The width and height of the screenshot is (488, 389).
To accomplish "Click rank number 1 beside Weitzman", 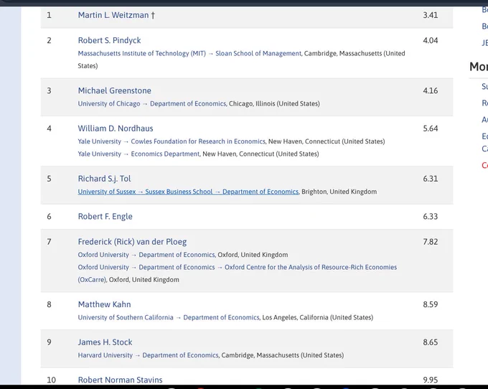I will click(x=49, y=15).
